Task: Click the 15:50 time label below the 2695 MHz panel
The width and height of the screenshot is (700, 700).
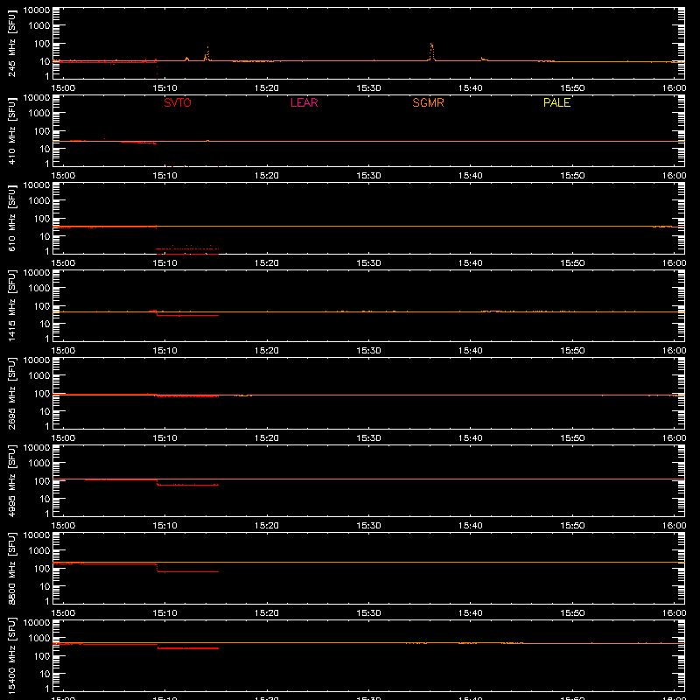Action: click(572, 438)
